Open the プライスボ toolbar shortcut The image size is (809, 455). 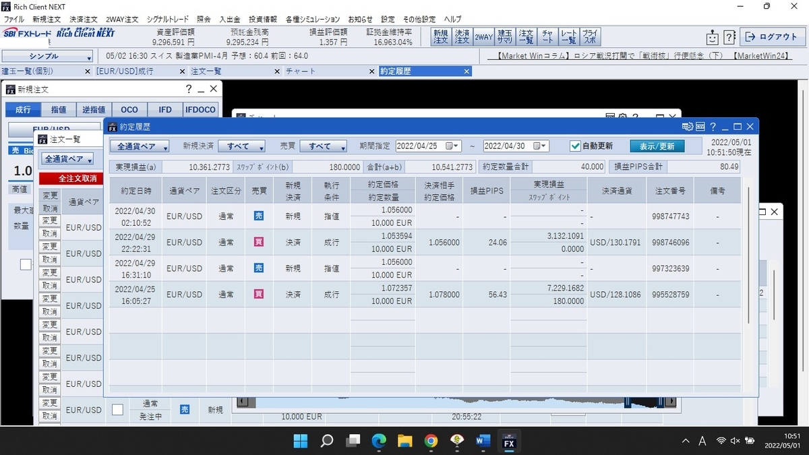pyautogui.click(x=590, y=37)
